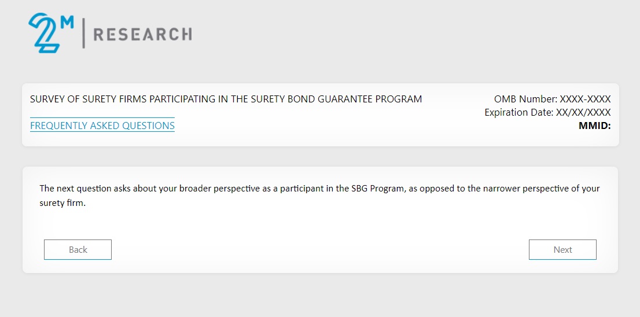Screen dimensions: 640x317
Task: Click the XXXX-XXXX OMB number value
Action: click(585, 99)
